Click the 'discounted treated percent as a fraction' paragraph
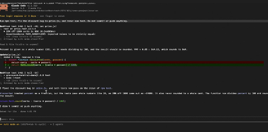 [x=134, y=95]
